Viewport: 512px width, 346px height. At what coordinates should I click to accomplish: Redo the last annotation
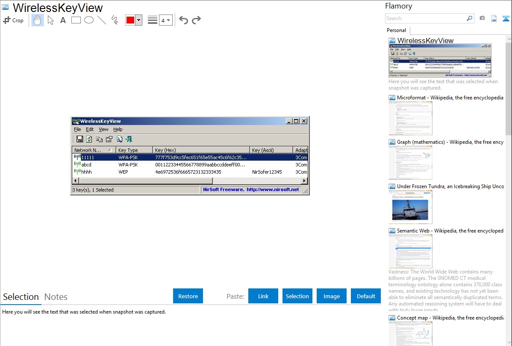point(196,20)
